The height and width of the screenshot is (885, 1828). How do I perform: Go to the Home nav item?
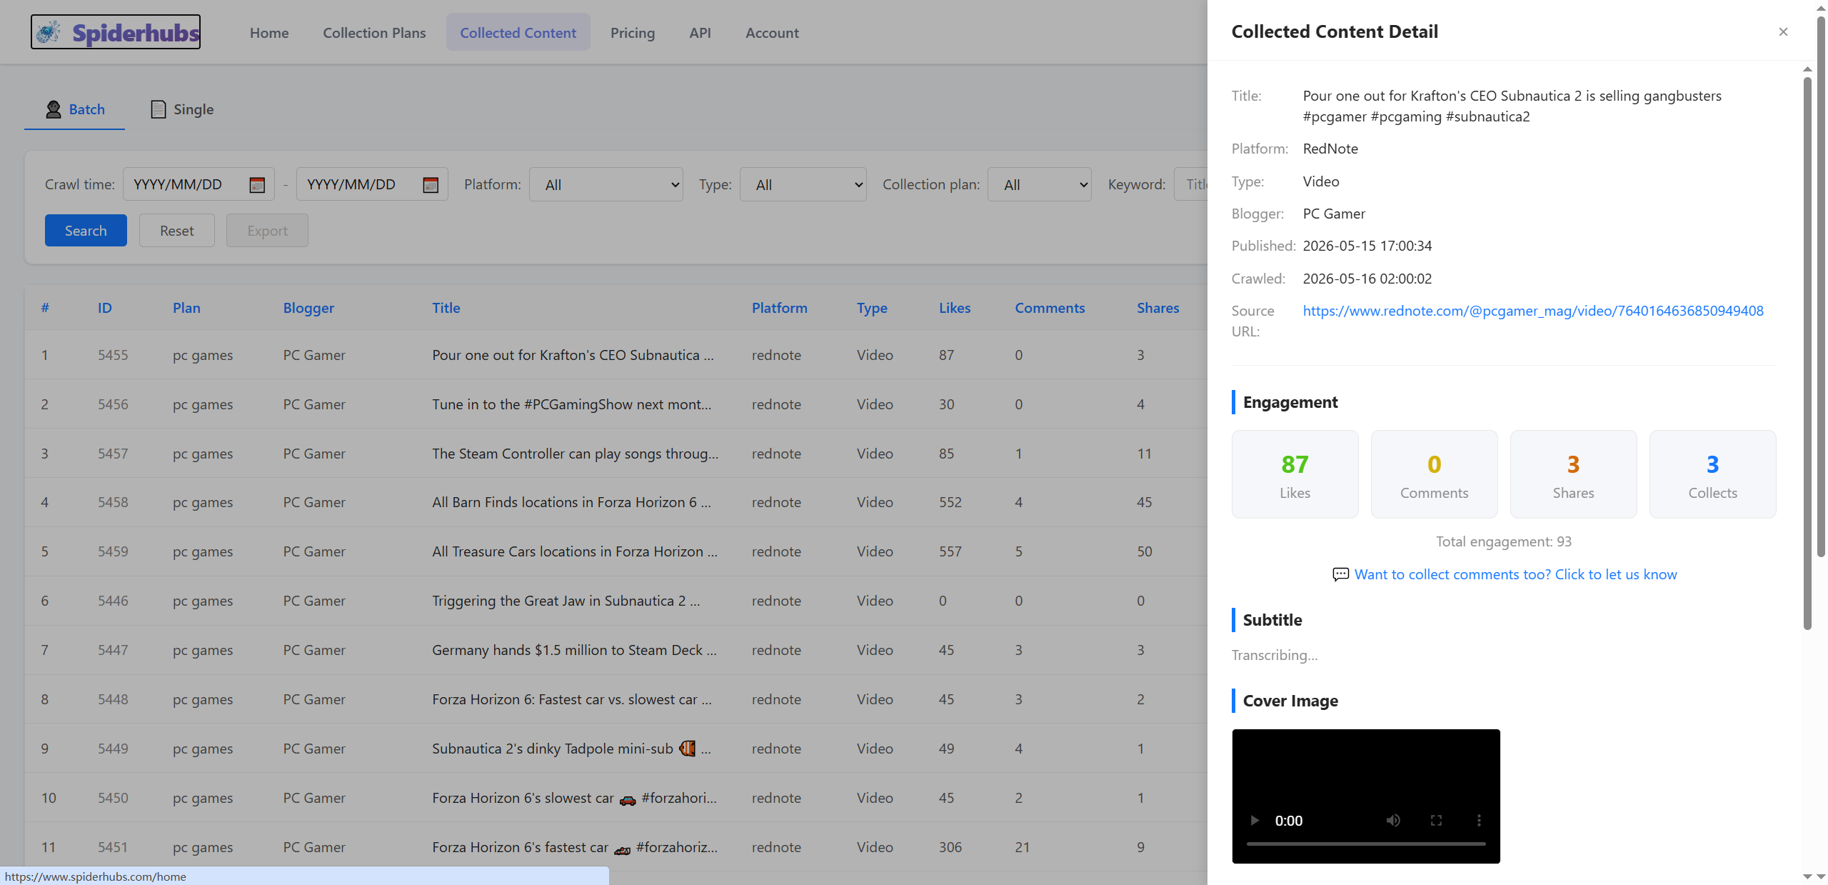(x=269, y=32)
